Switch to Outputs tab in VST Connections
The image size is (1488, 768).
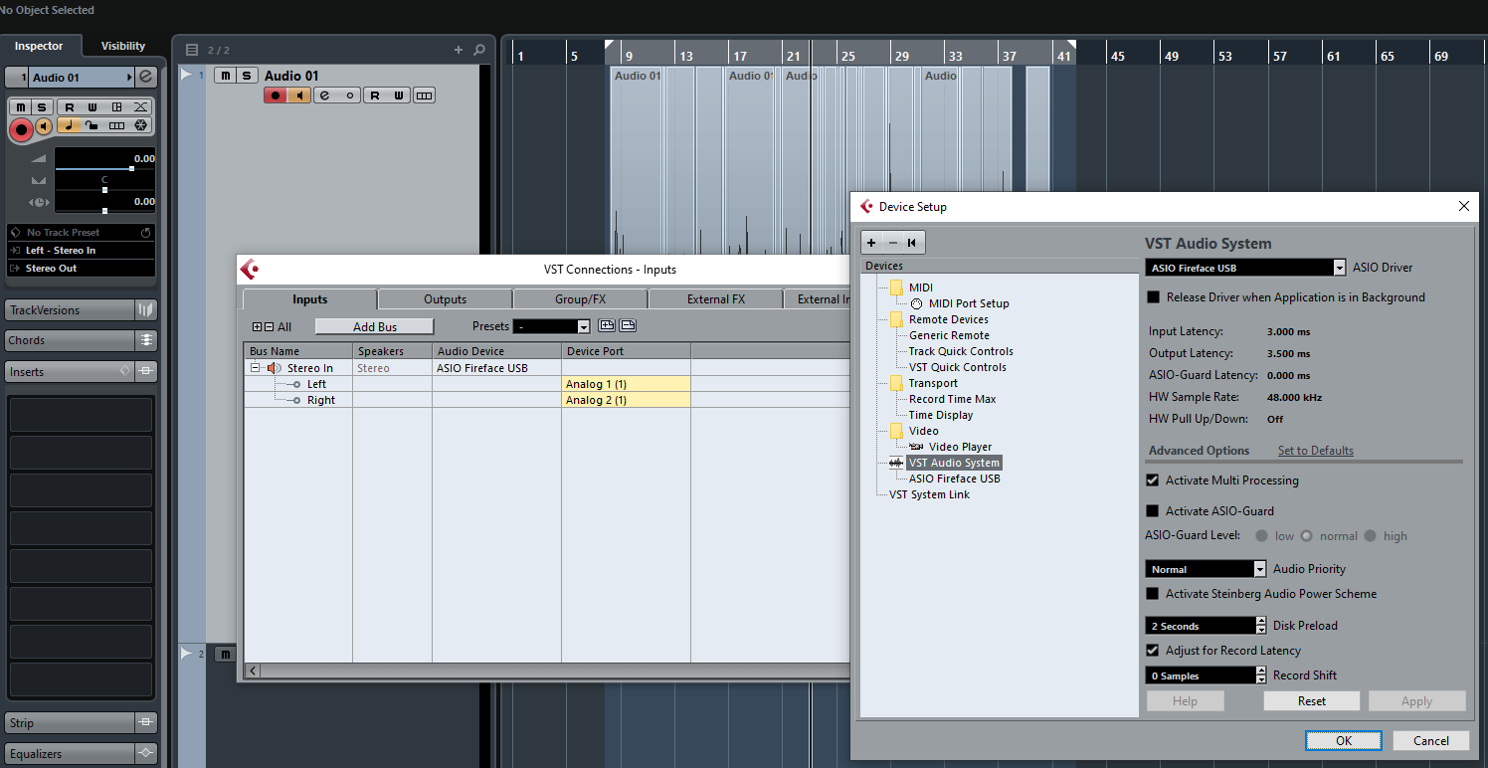(x=445, y=299)
